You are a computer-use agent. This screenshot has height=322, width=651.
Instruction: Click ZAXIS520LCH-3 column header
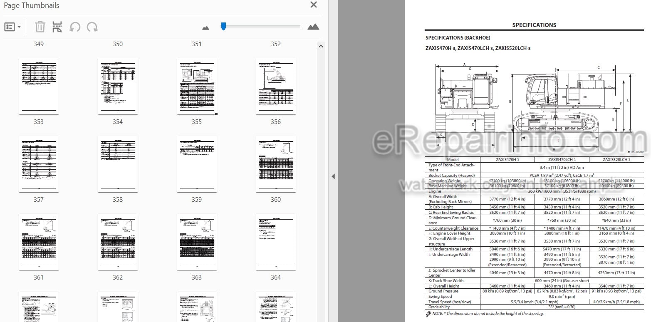616,159
